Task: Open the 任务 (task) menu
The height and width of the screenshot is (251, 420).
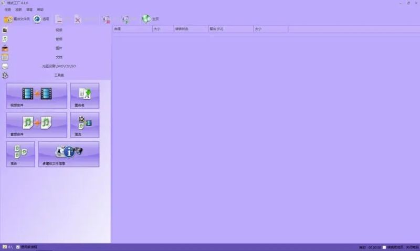Action: pyautogui.click(x=7, y=9)
